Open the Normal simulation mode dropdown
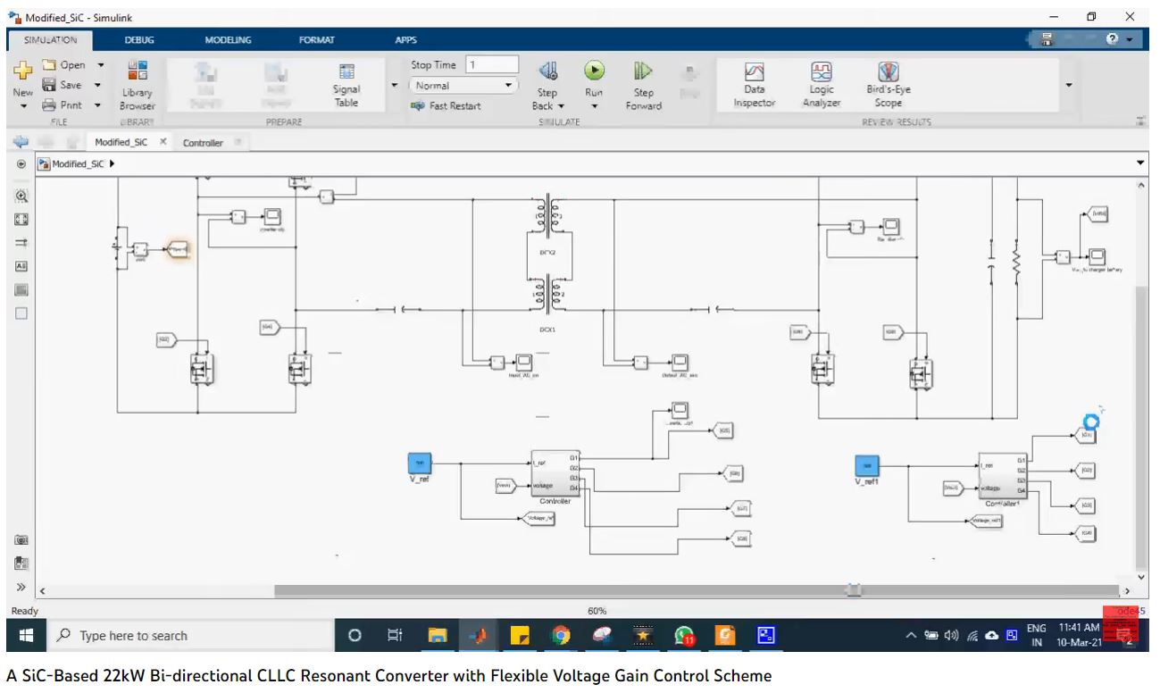Viewport: 1160px width, 693px height. click(464, 86)
